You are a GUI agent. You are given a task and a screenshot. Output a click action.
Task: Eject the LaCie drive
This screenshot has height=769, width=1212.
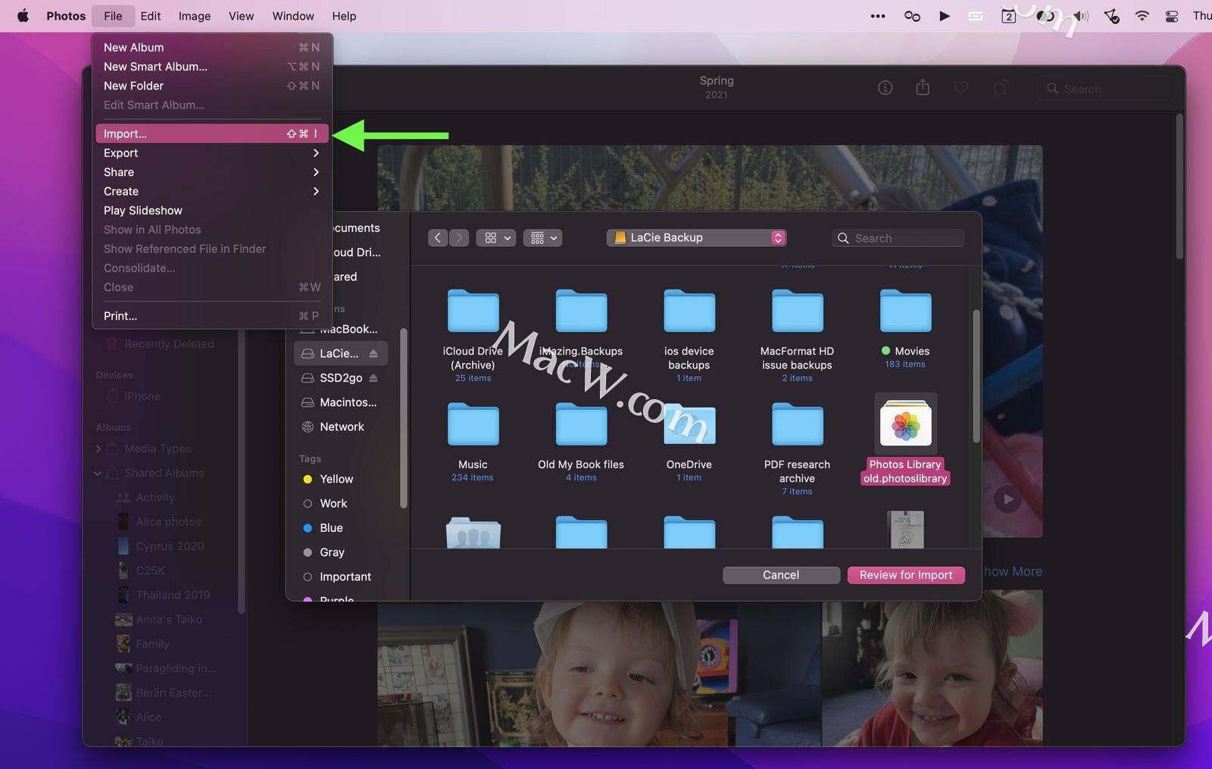pyautogui.click(x=373, y=353)
